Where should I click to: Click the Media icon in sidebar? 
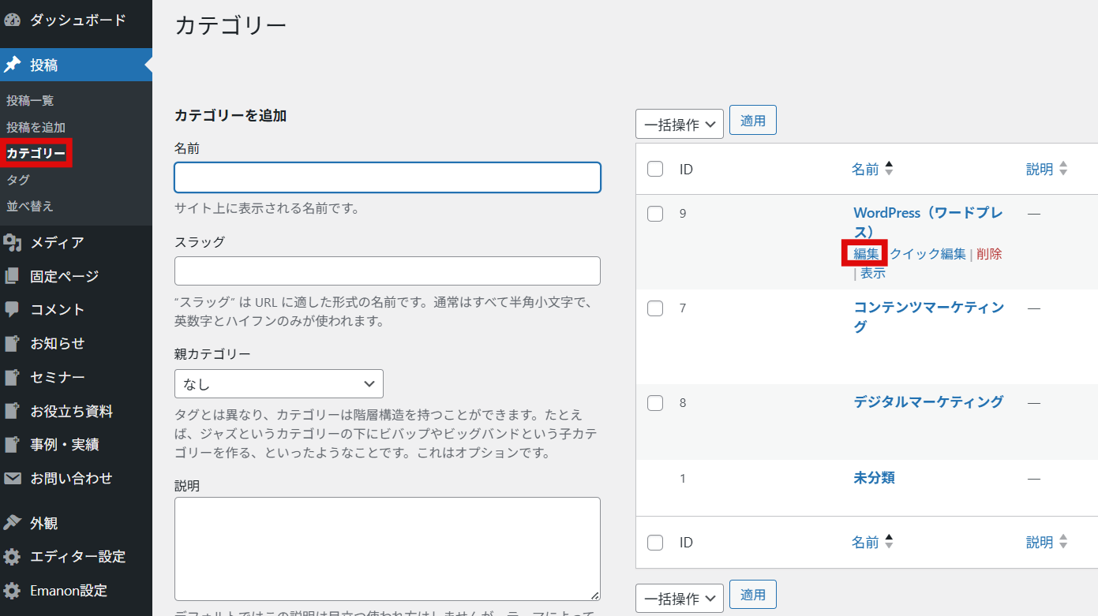(x=13, y=243)
